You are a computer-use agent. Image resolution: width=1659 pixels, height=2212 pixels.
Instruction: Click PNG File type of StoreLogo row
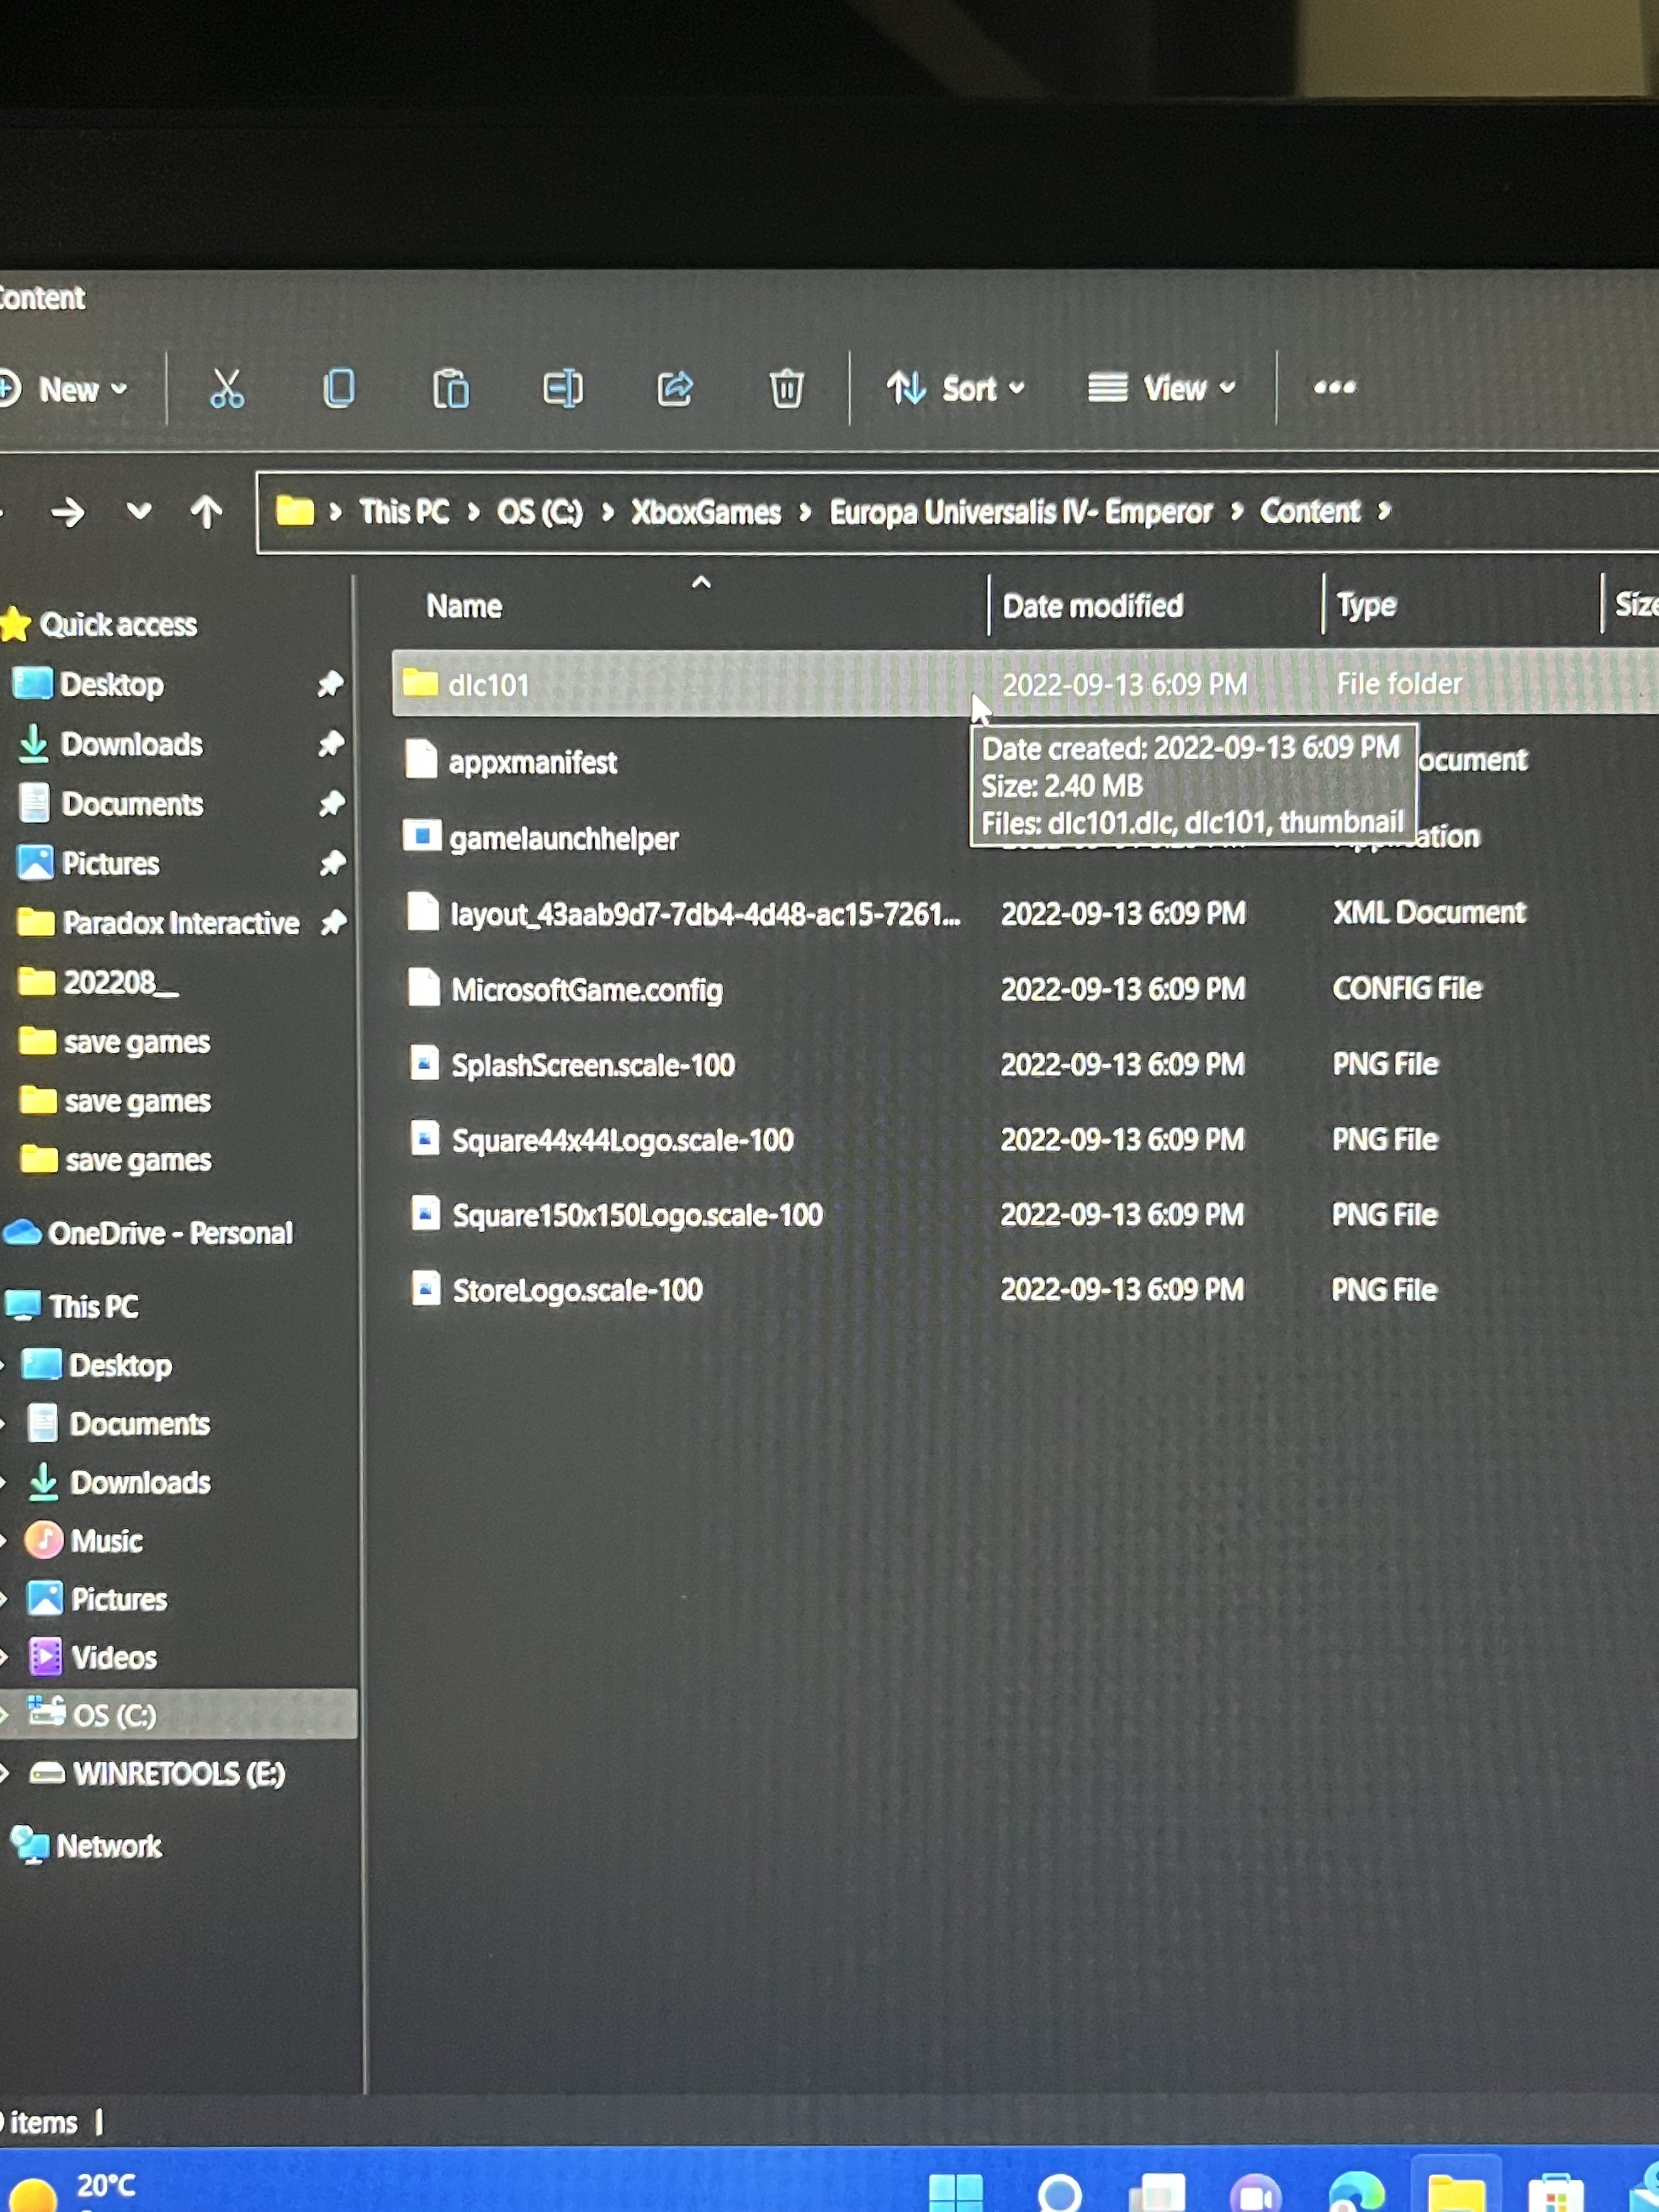[x=1384, y=1290]
